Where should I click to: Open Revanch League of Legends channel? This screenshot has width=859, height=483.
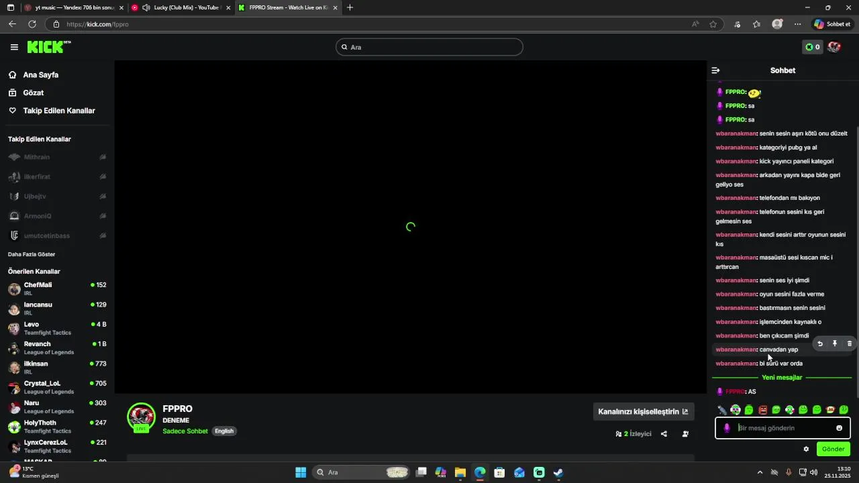[x=57, y=348]
